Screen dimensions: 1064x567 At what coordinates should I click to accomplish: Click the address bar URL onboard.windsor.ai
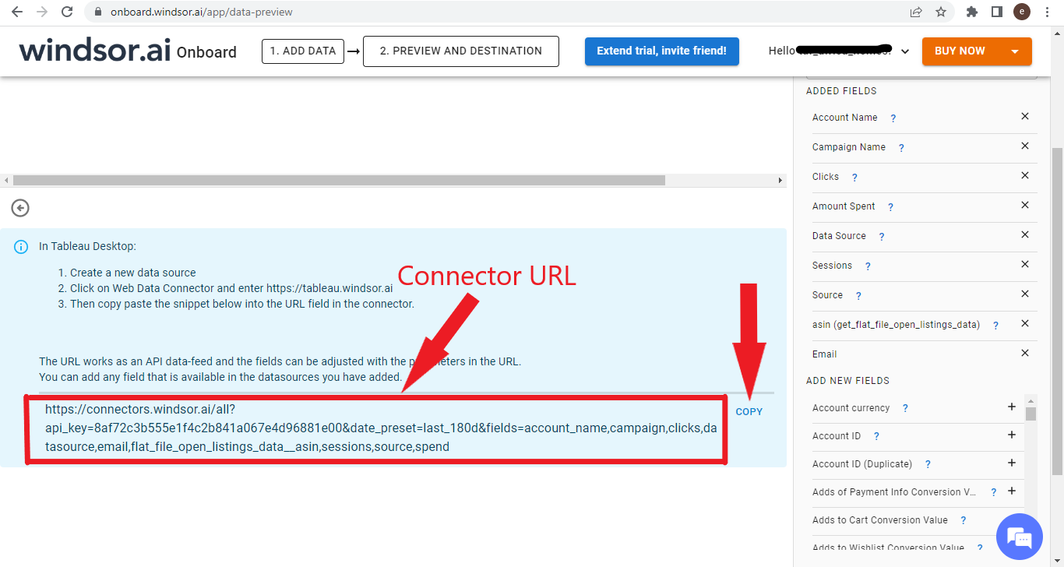pyautogui.click(x=201, y=12)
